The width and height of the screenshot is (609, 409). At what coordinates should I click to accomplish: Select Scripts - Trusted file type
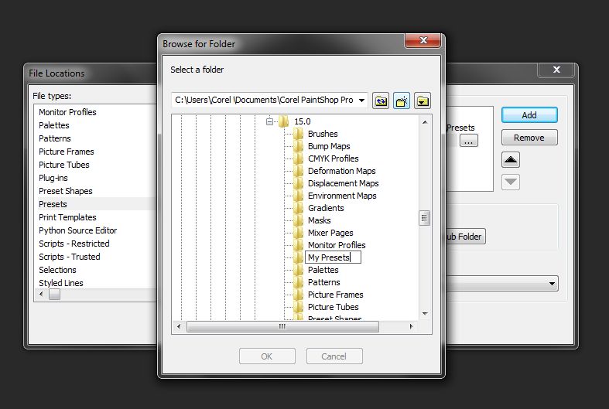(69, 257)
